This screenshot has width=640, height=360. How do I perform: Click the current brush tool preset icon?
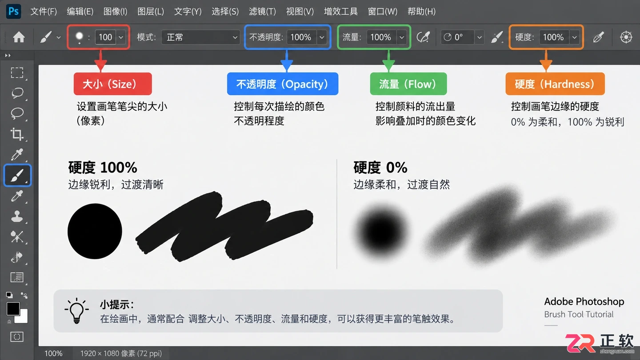46,37
